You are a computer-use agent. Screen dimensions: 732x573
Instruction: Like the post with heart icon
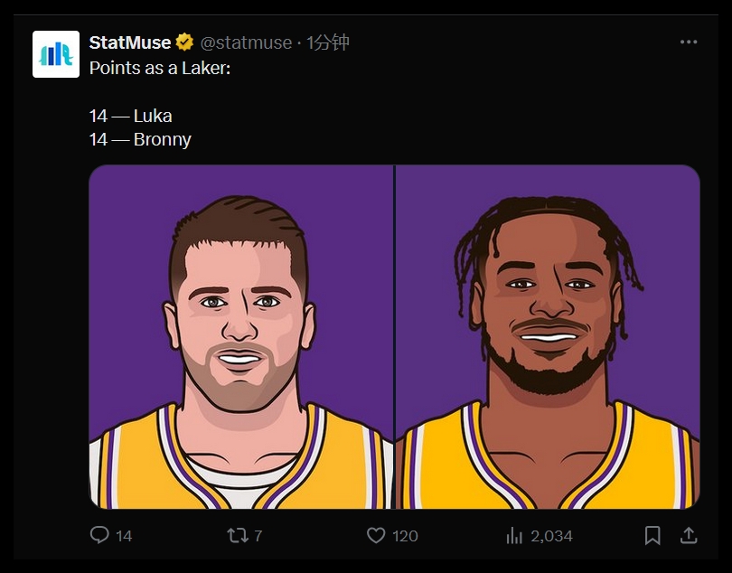376,535
